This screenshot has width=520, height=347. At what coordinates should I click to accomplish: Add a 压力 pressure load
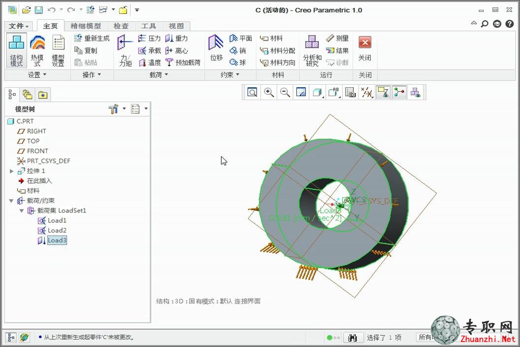click(x=149, y=38)
